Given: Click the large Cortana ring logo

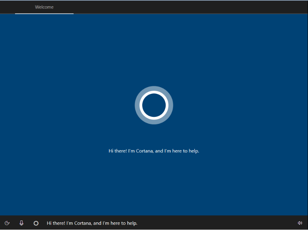Looking at the screenshot, I should coord(154,105).
